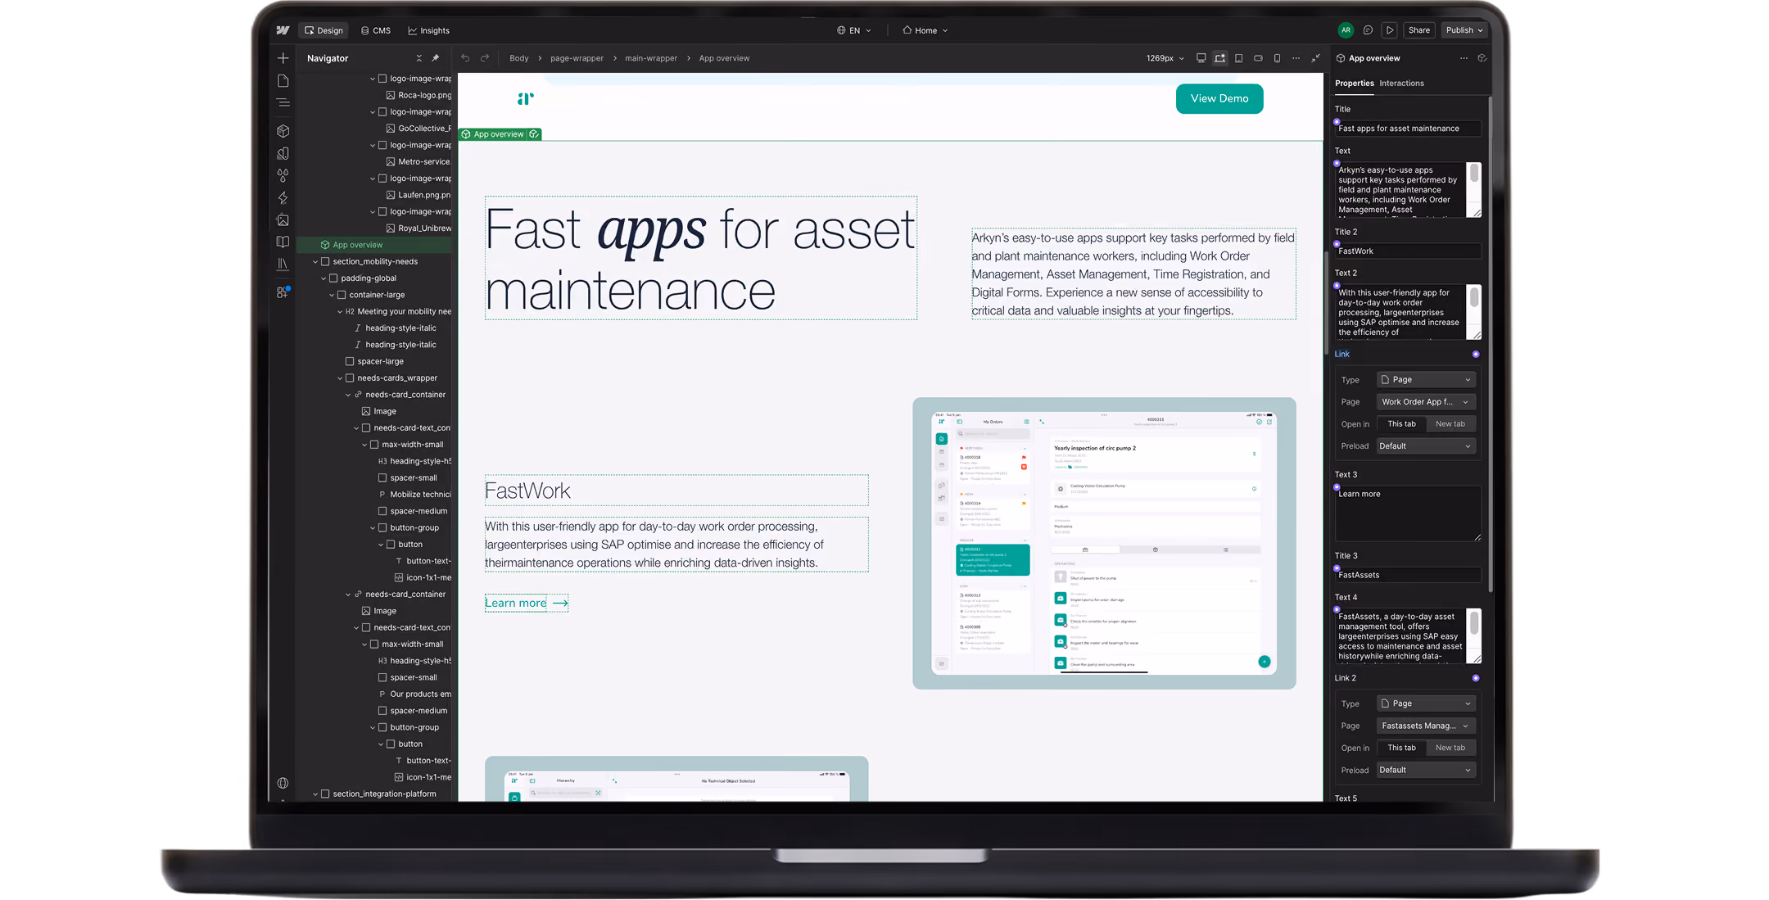Viewport: 1769px width, 900px height.
Task: Select New tab under Link 2 section
Action: click(x=1450, y=748)
